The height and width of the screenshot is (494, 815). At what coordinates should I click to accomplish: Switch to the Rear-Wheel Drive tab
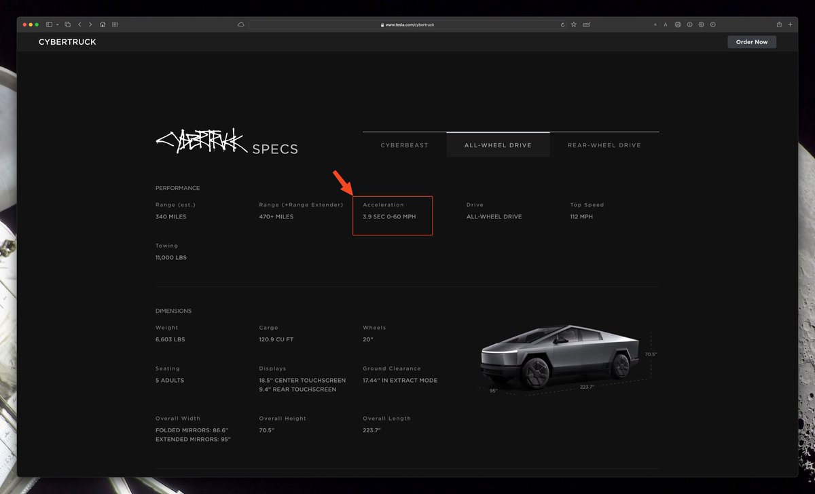pyautogui.click(x=604, y=145)
